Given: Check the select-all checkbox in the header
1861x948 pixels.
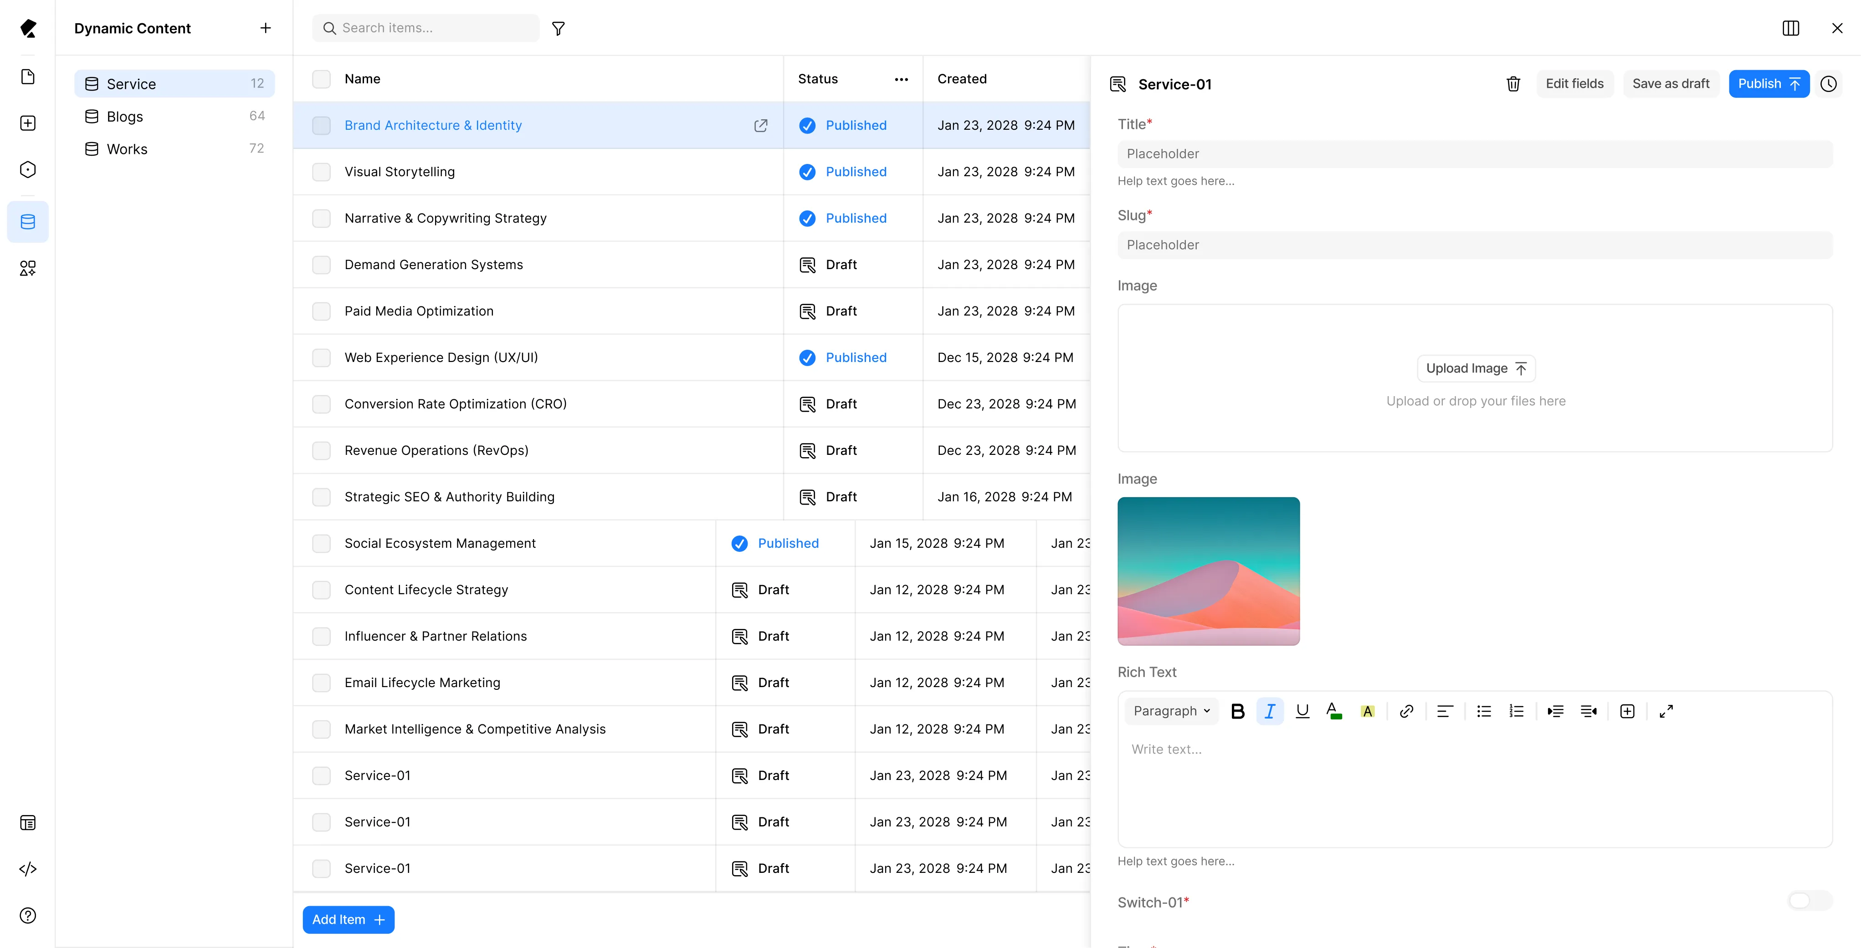Looking at the screenshot, I should point(322,79).
